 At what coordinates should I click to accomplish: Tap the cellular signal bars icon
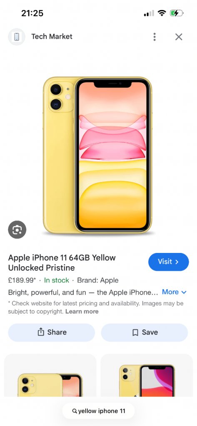[x=149, y=13]
